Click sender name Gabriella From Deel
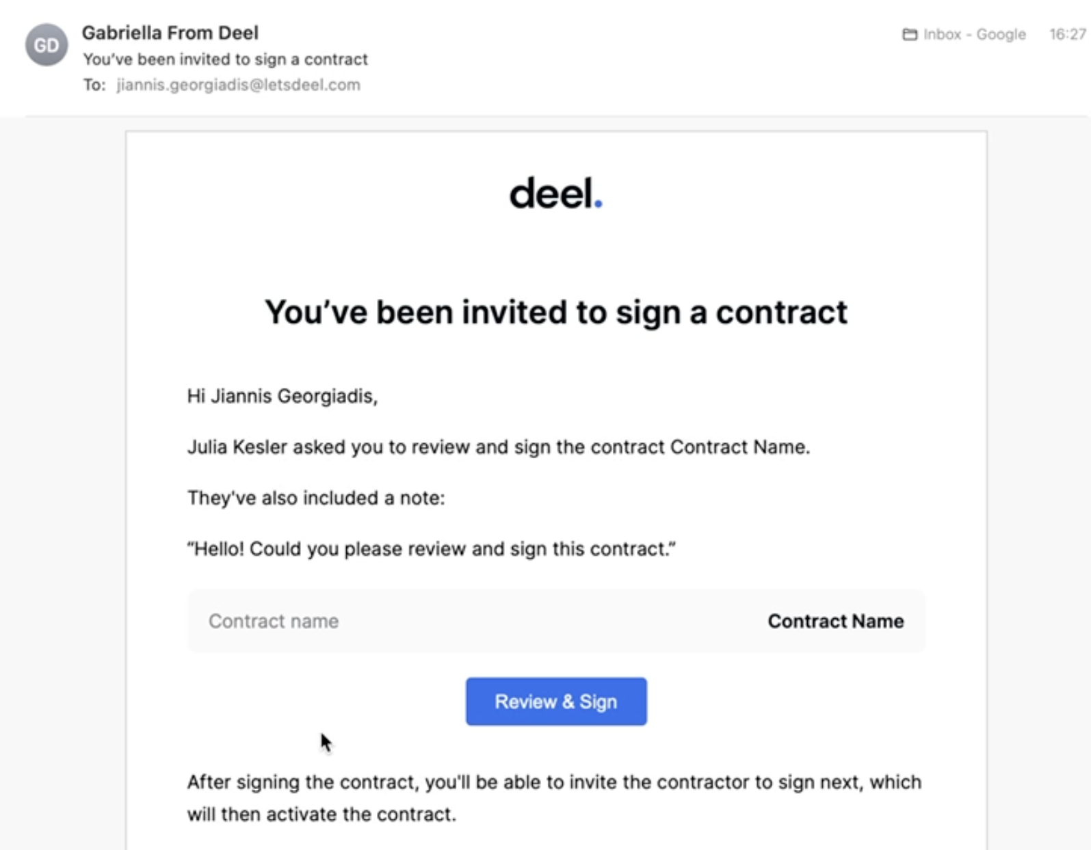The height and width of the screenshot is (850, 1091). [x=170, y=33]
